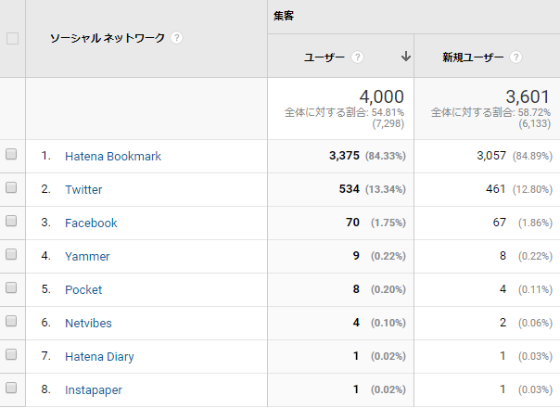Image resolution: width=560 pixels, height=408 pixels.
Task: Open the Yammer network link
Action: [87, 256]
